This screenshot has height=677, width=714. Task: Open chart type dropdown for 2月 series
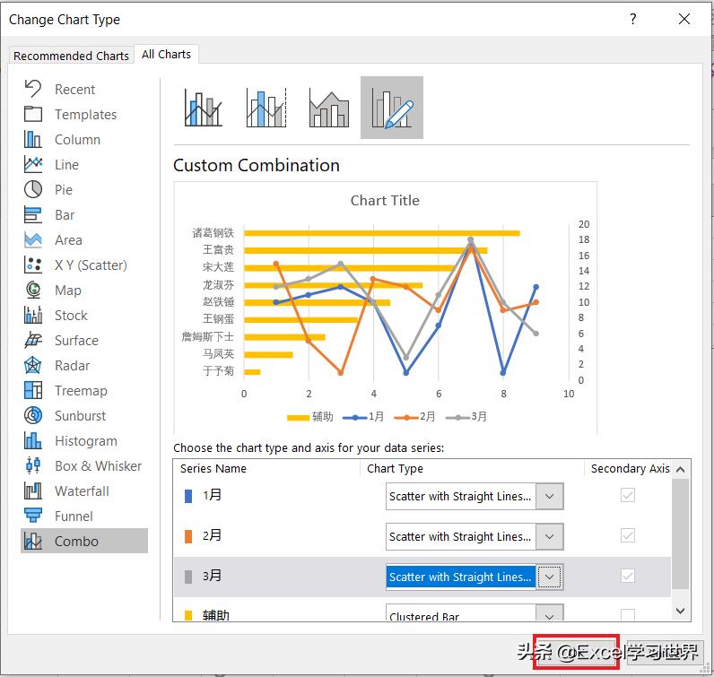(x=550, y=536)
